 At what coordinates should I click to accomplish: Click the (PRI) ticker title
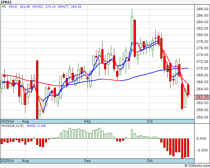(6, 2)
